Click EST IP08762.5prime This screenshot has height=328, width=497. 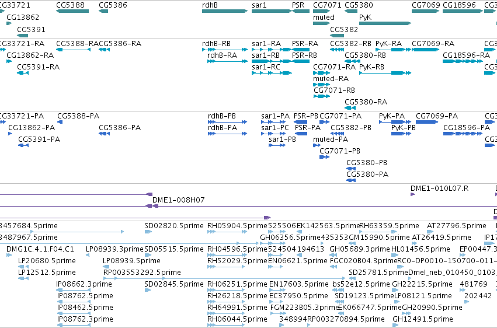click(85, 296)
